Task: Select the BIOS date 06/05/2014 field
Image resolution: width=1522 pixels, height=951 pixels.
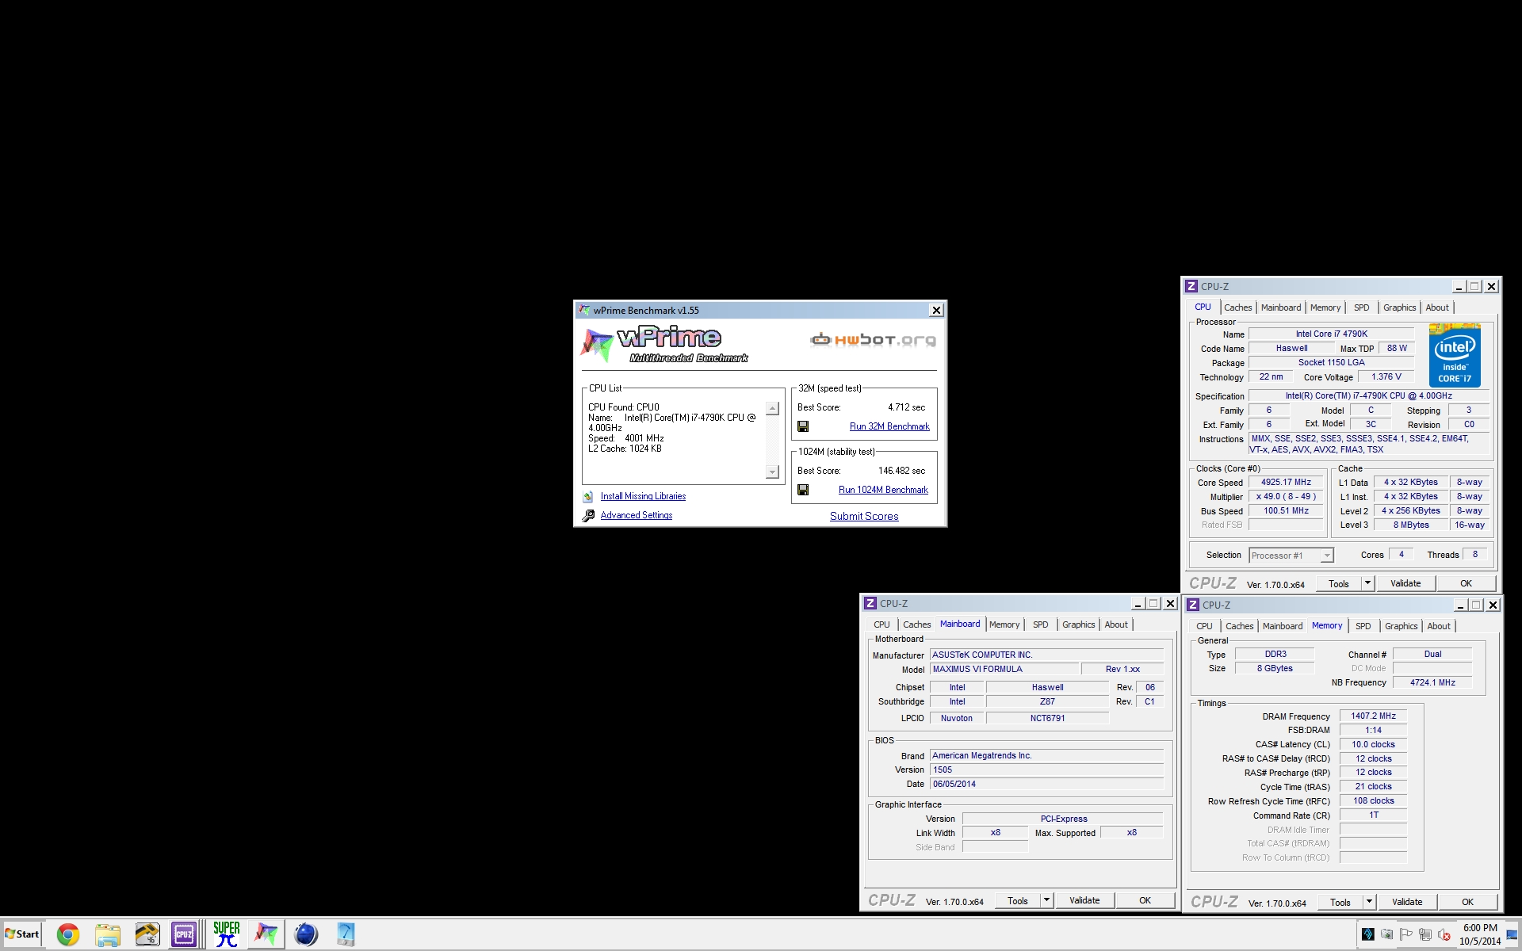Action: [x=1046, y=785]
